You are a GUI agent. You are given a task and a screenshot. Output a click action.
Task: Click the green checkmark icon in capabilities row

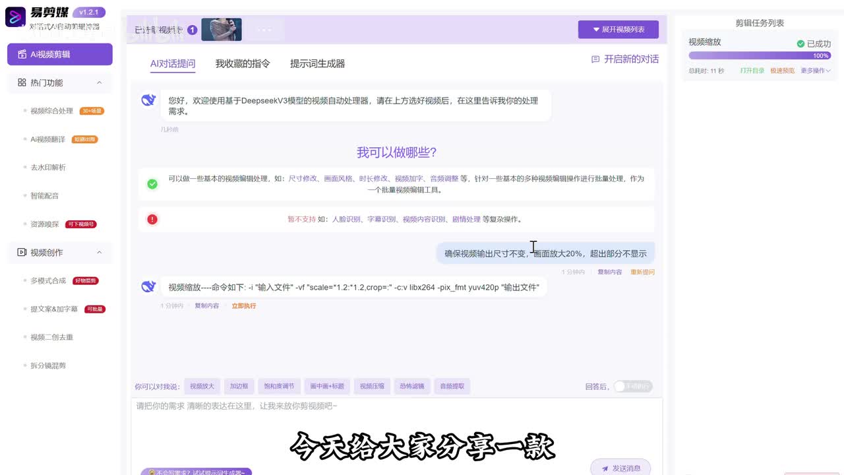tap(152, 184)
